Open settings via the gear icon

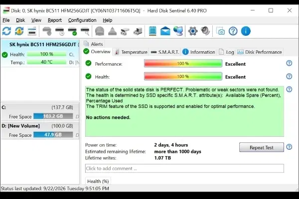[x=193, y=31]
